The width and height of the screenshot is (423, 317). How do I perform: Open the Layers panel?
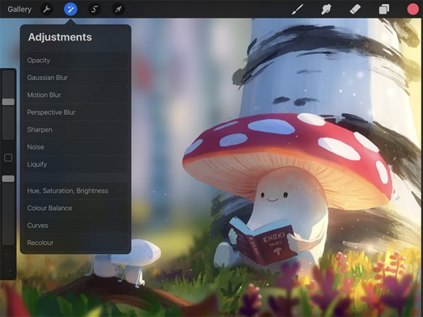[384, 9]
